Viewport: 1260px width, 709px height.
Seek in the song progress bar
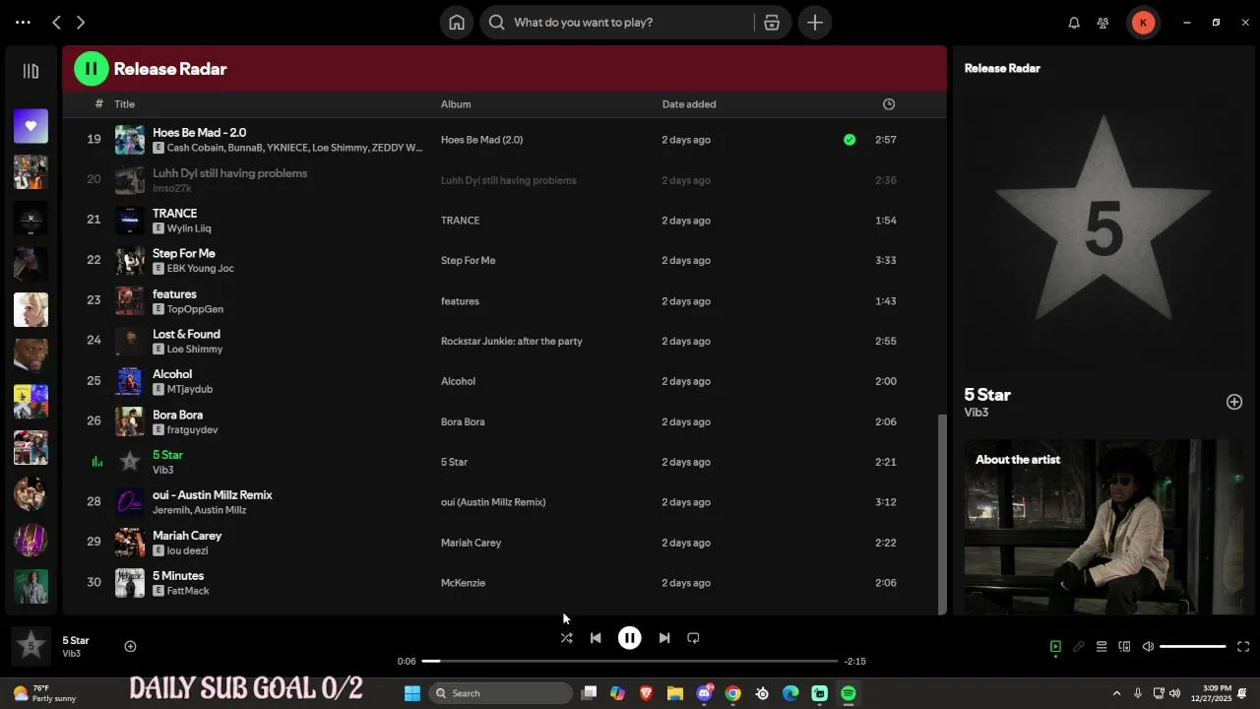point(630,661)
